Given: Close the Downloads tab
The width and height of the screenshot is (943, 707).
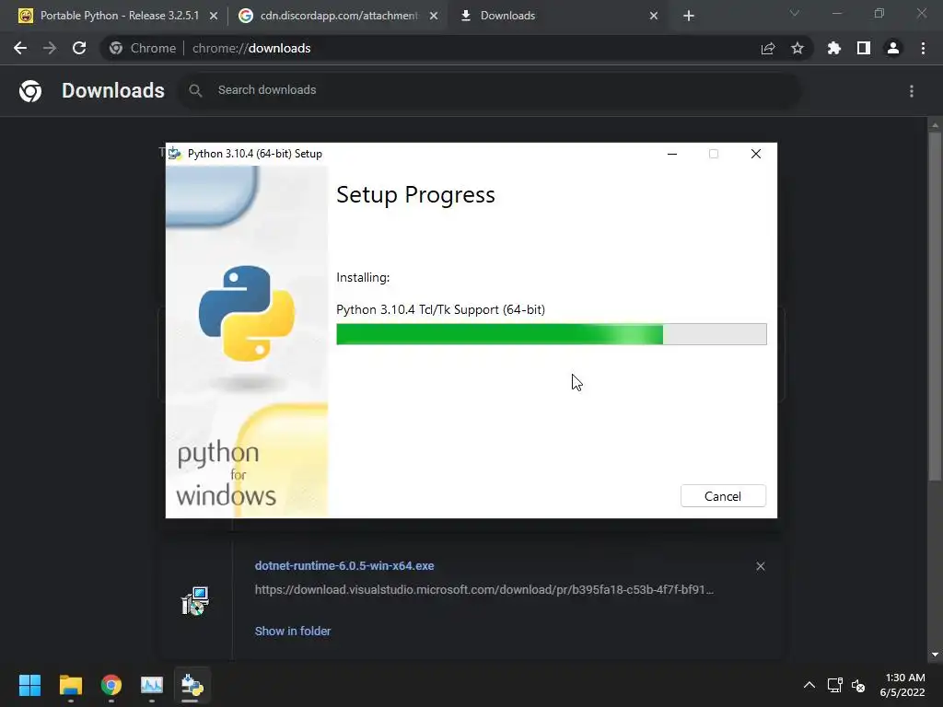Looking at the screenshot, I should (x=654, y=17).
